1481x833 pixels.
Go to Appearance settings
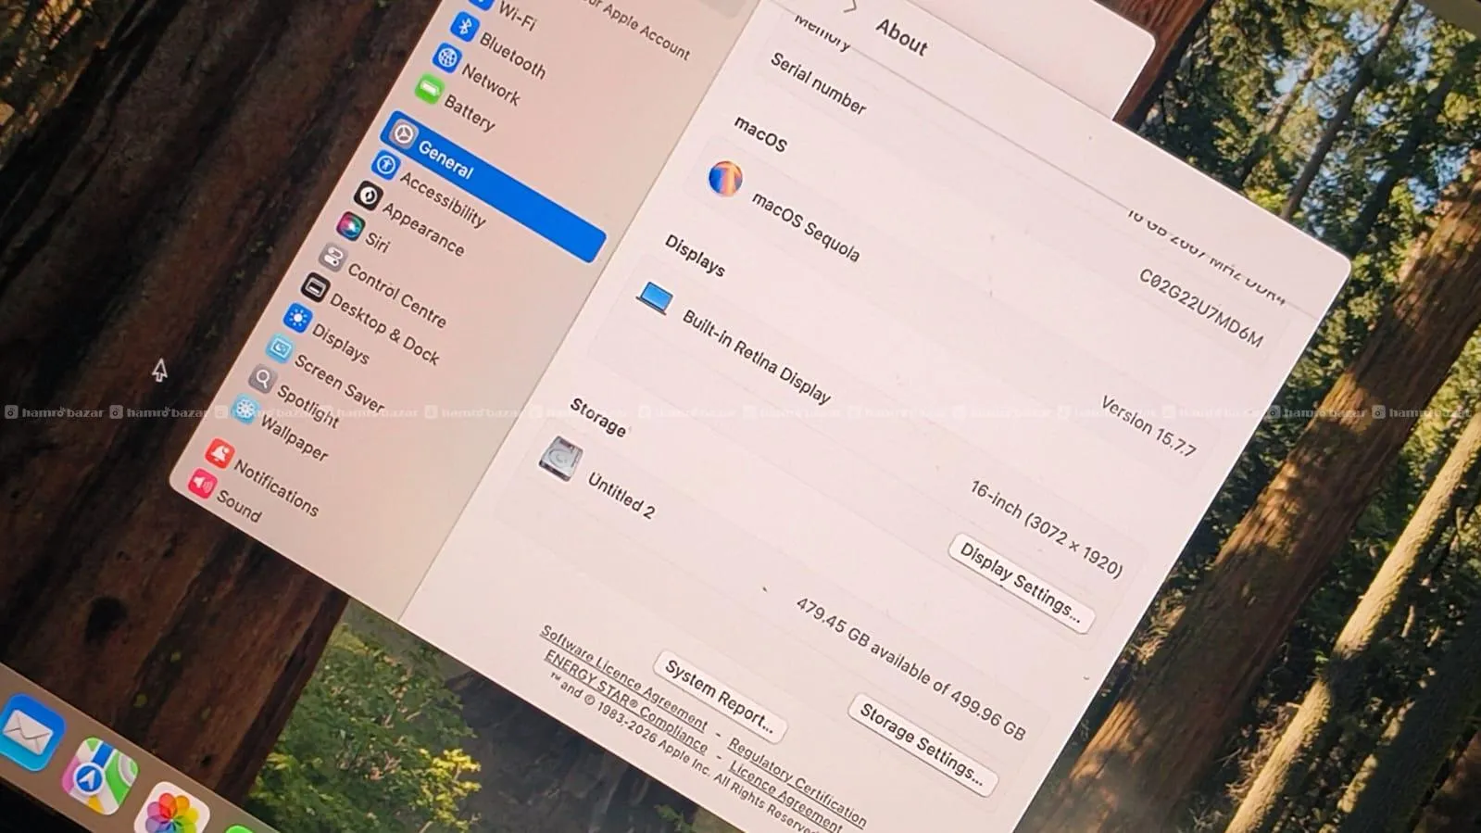[423, 228]
